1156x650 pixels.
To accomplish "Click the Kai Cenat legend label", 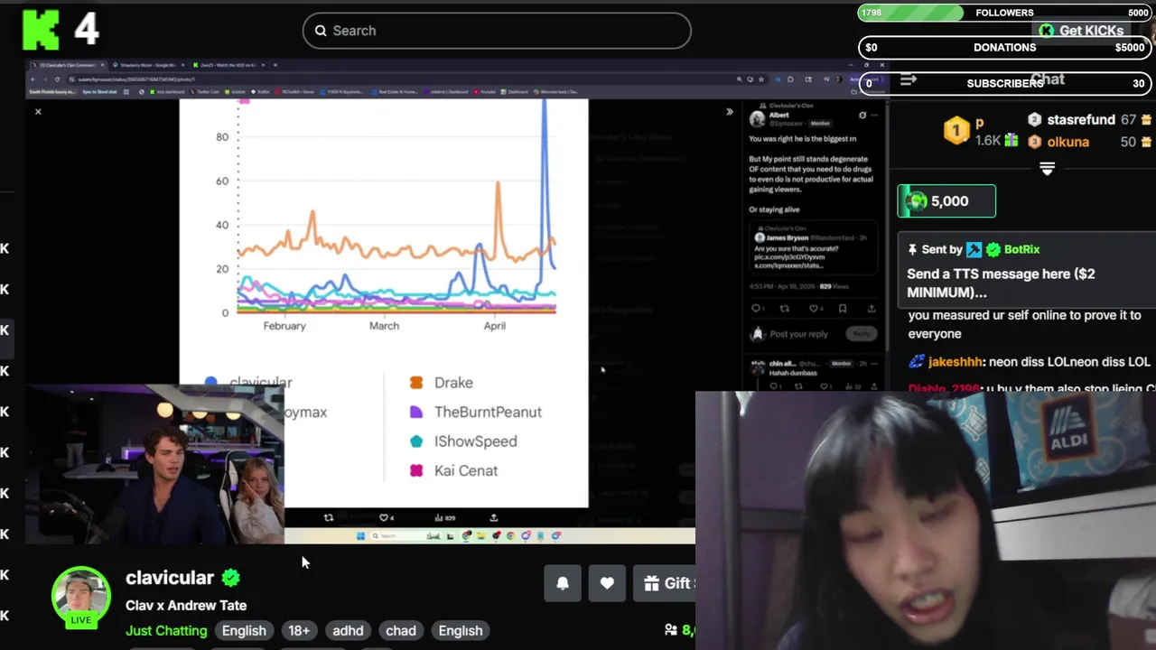I will pos(466,470).
